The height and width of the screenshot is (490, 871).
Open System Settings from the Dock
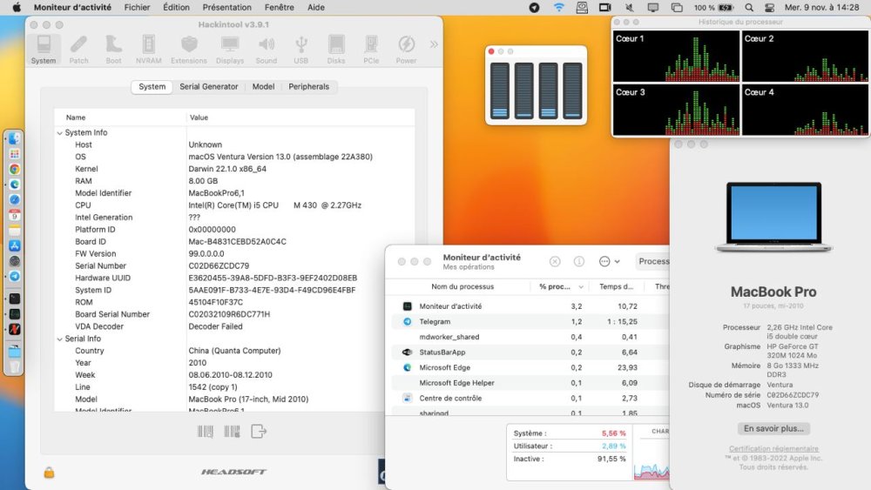click(x=15, y=261)
